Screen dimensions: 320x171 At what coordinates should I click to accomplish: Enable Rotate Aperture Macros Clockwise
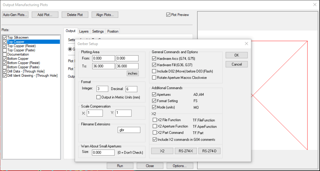pos(154,78)
